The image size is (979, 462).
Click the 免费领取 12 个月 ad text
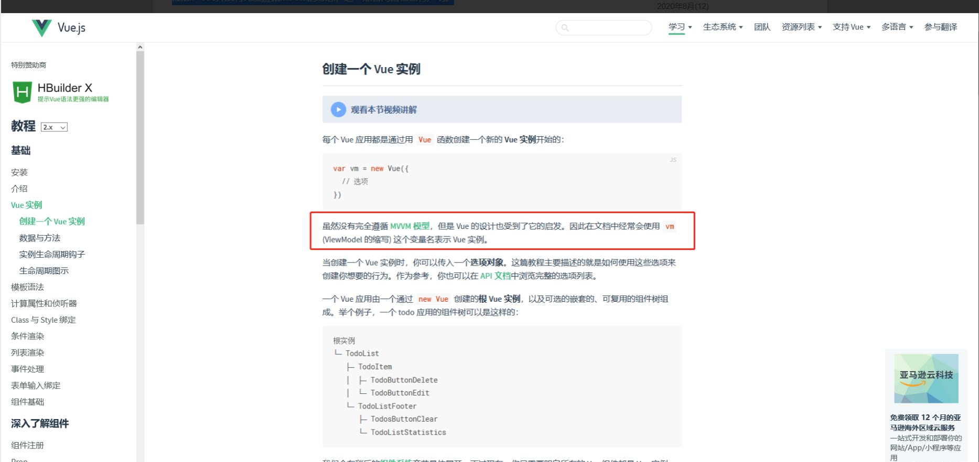tap(926, 423)
